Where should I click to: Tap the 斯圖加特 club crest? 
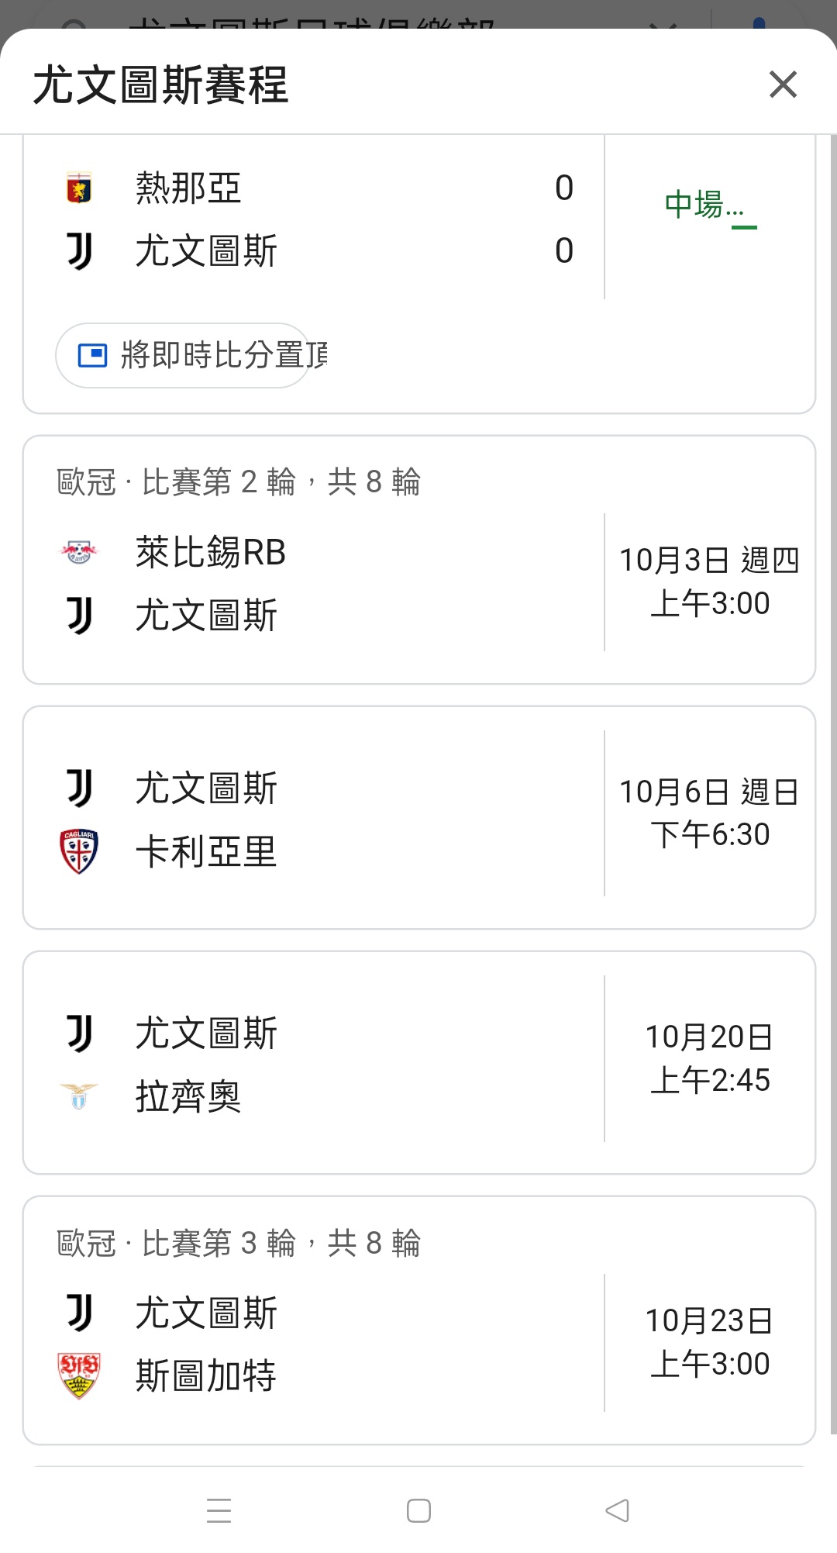pos(79,1375)
